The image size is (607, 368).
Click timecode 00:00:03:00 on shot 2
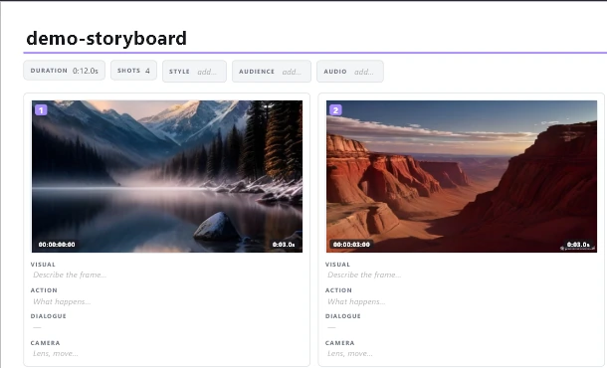[x=351, y=245]
